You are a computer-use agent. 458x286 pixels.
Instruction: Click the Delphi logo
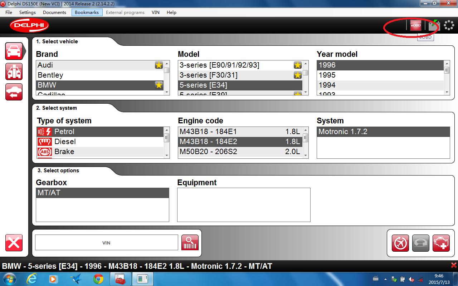pos(29,25)
